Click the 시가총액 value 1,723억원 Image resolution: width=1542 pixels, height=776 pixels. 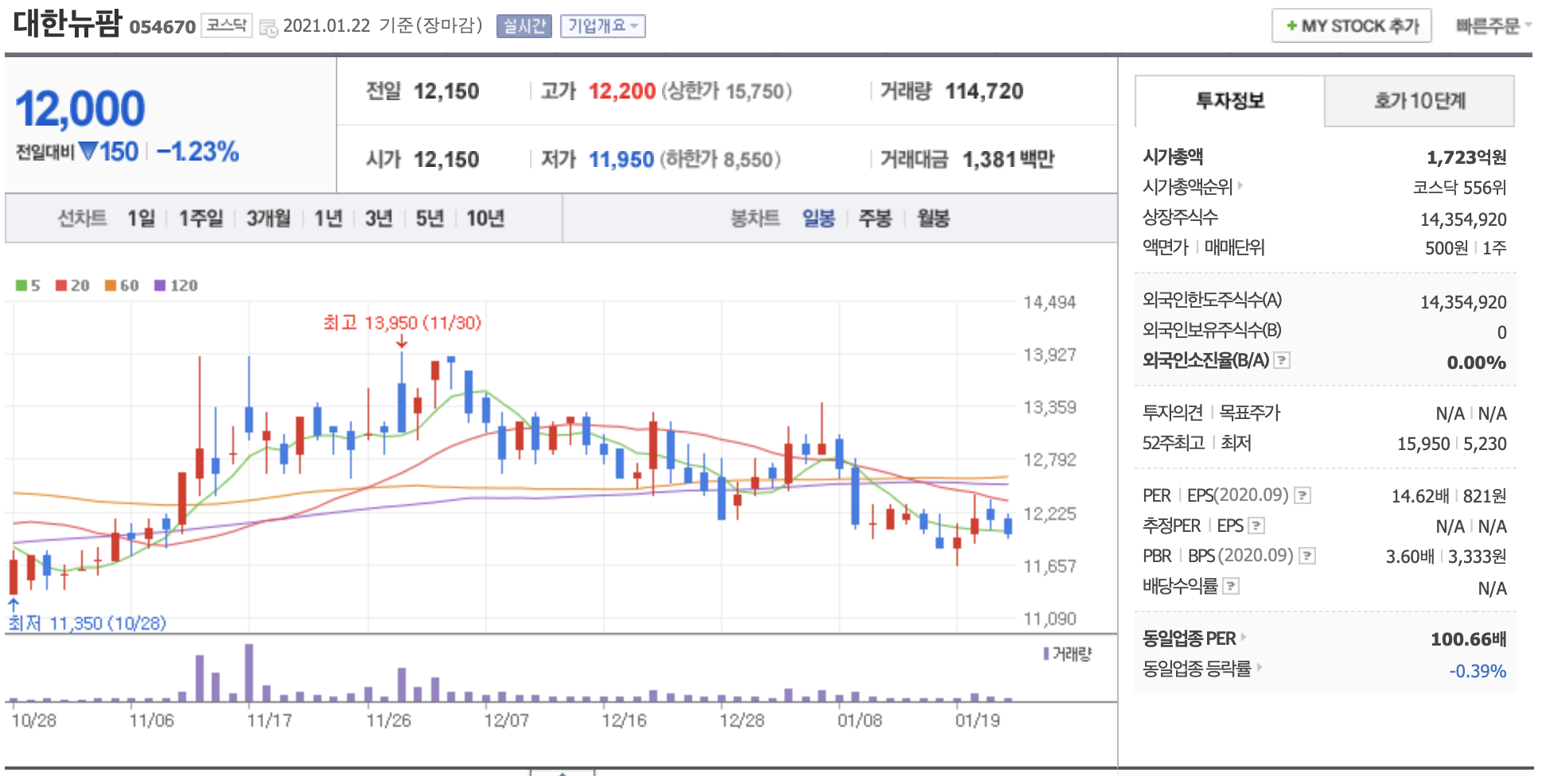(1466, 157)
